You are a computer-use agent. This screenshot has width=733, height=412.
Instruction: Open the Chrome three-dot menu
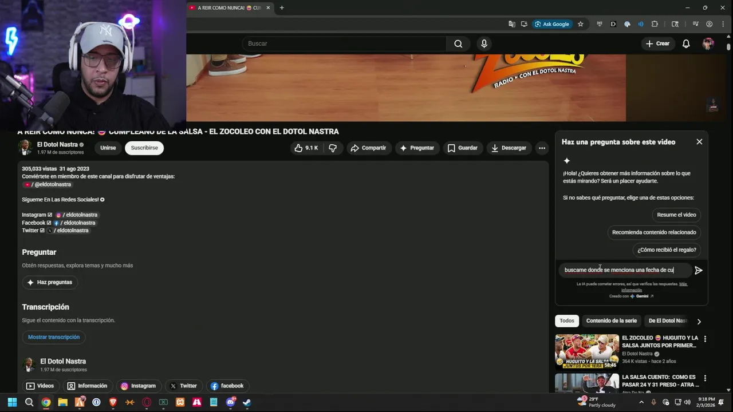point(723,24)
